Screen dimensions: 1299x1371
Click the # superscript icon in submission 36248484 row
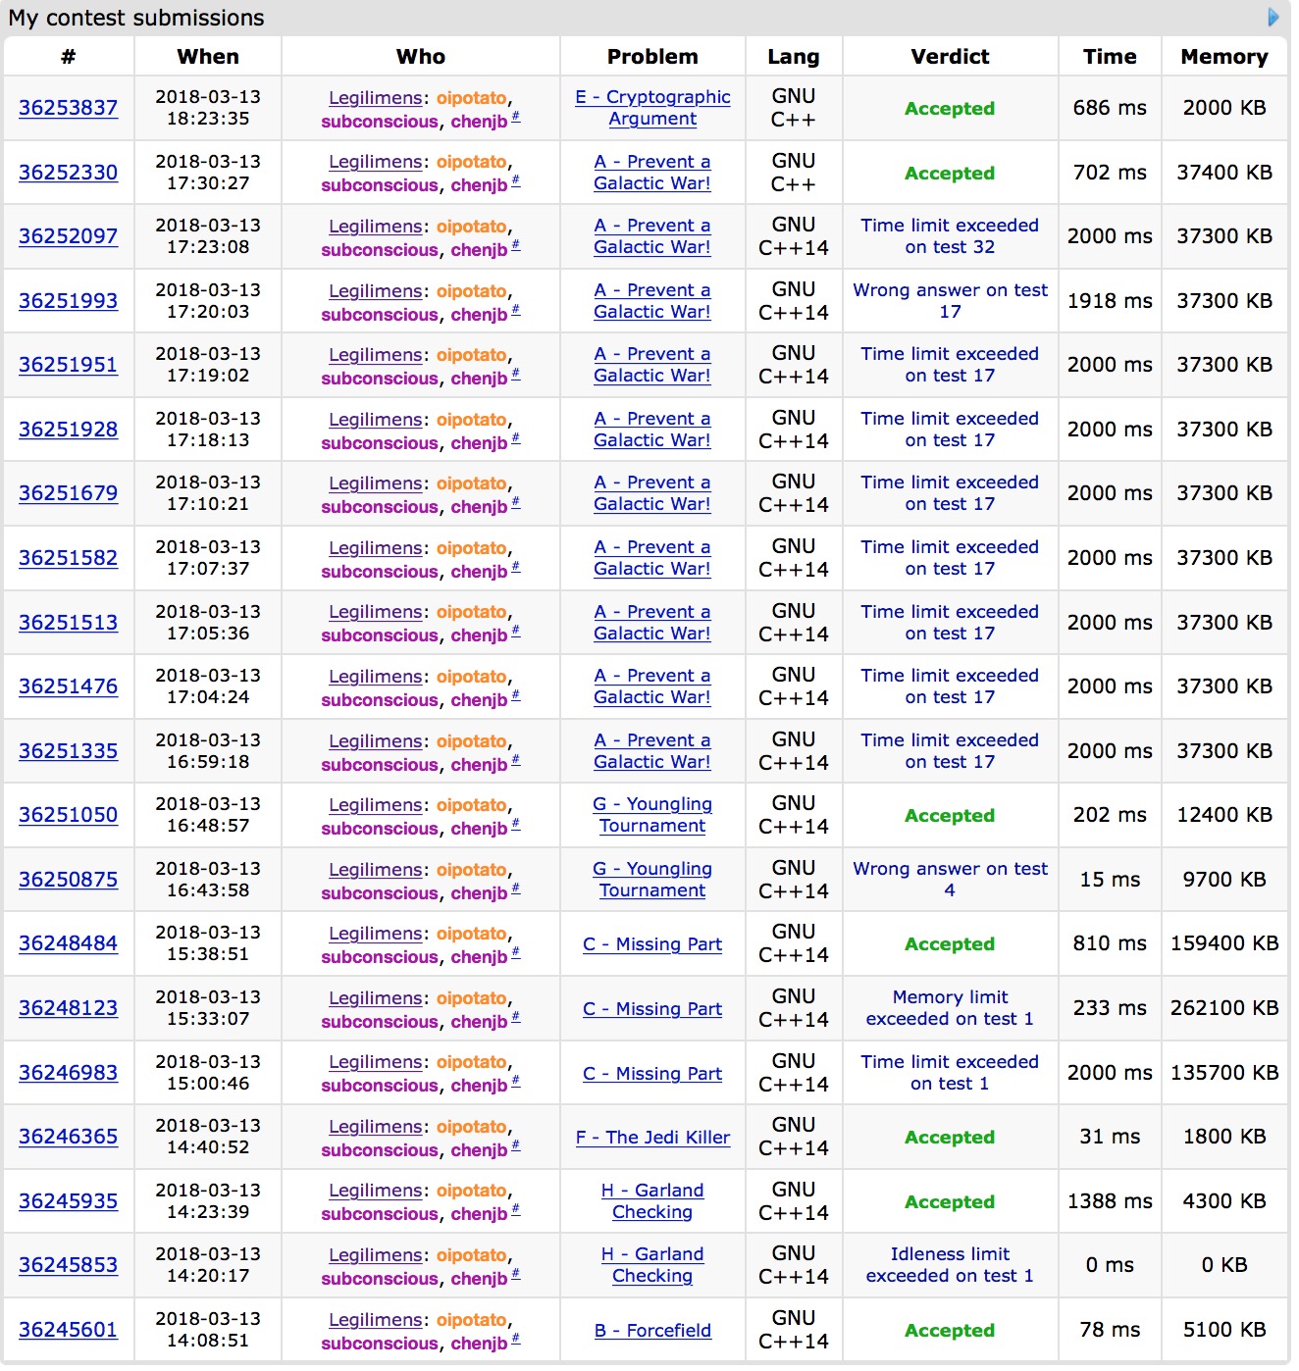click(516, 953)
